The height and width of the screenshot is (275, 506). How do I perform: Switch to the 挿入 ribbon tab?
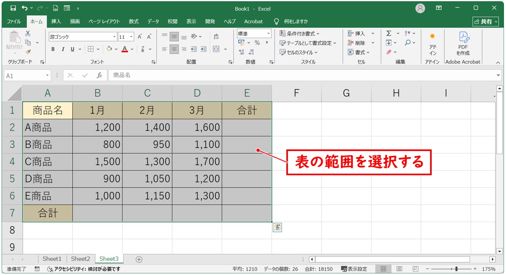56,21
